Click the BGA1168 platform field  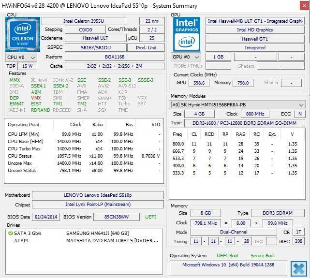[x=115, y=57]
